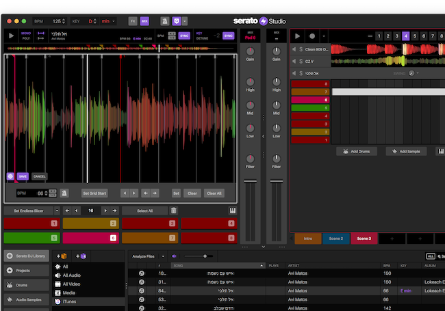Click the add smart crate icon
This screenshot has height=311, width=445.
coord(81,256)
